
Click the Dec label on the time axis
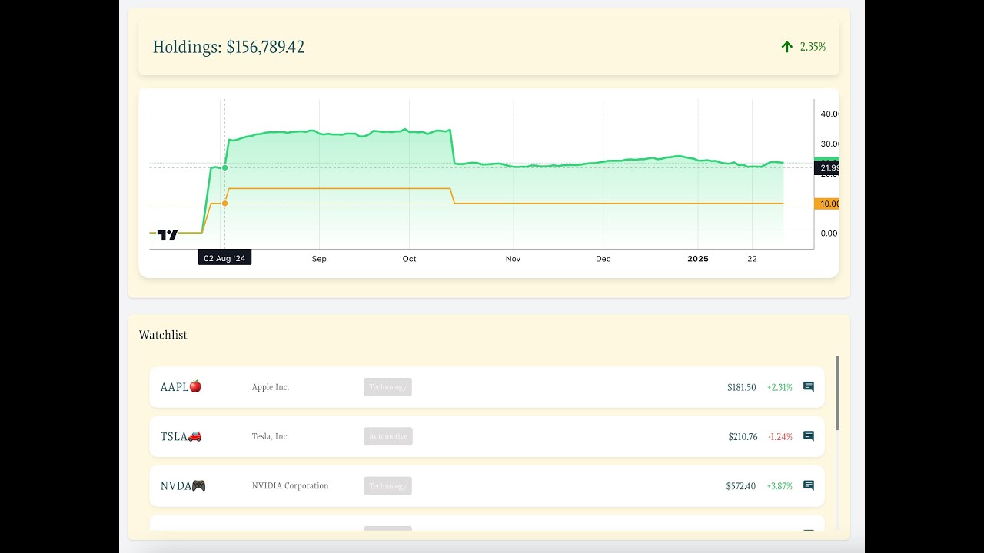[x=603, y=259]
